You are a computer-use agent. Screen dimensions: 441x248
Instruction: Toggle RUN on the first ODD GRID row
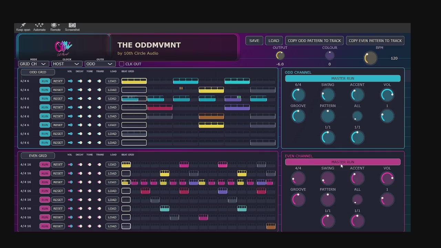tap(44, 81)
